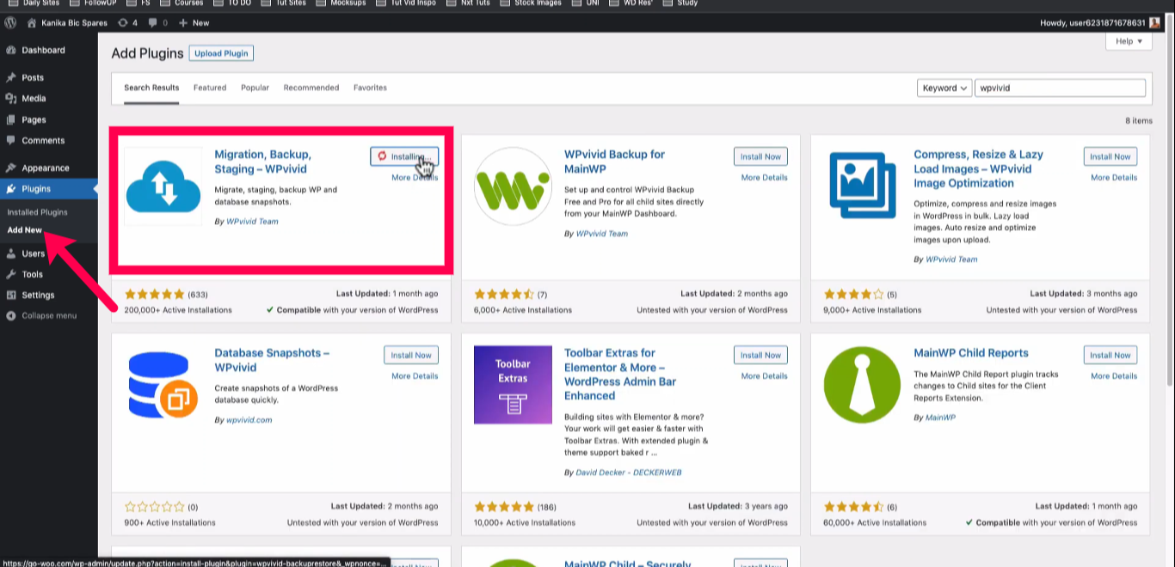
Task: Install Now for WPvivid Backup for MainWP
Action: (760, 156)
